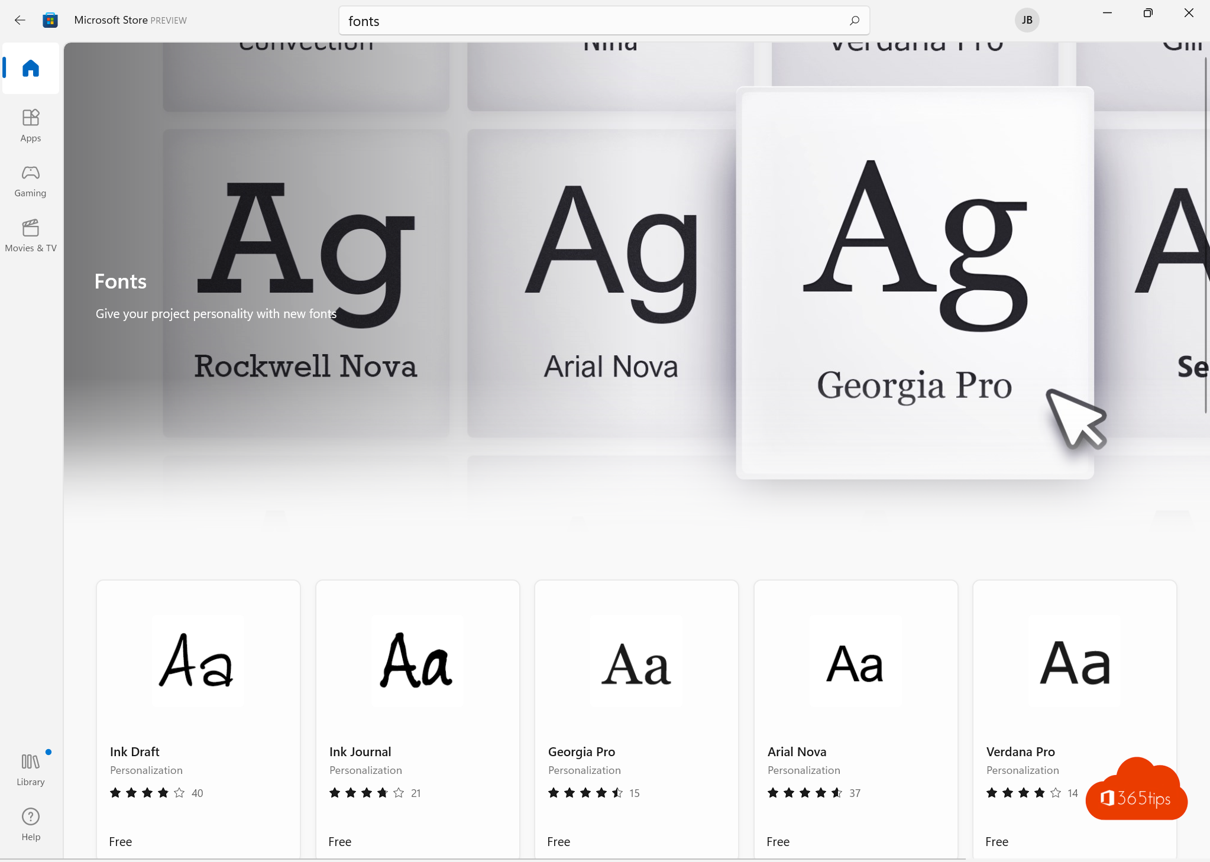Toggle the JB account profile icon
This screenshot has width=1210, height=862.
pyautogui.click(x=1025, y=19)
